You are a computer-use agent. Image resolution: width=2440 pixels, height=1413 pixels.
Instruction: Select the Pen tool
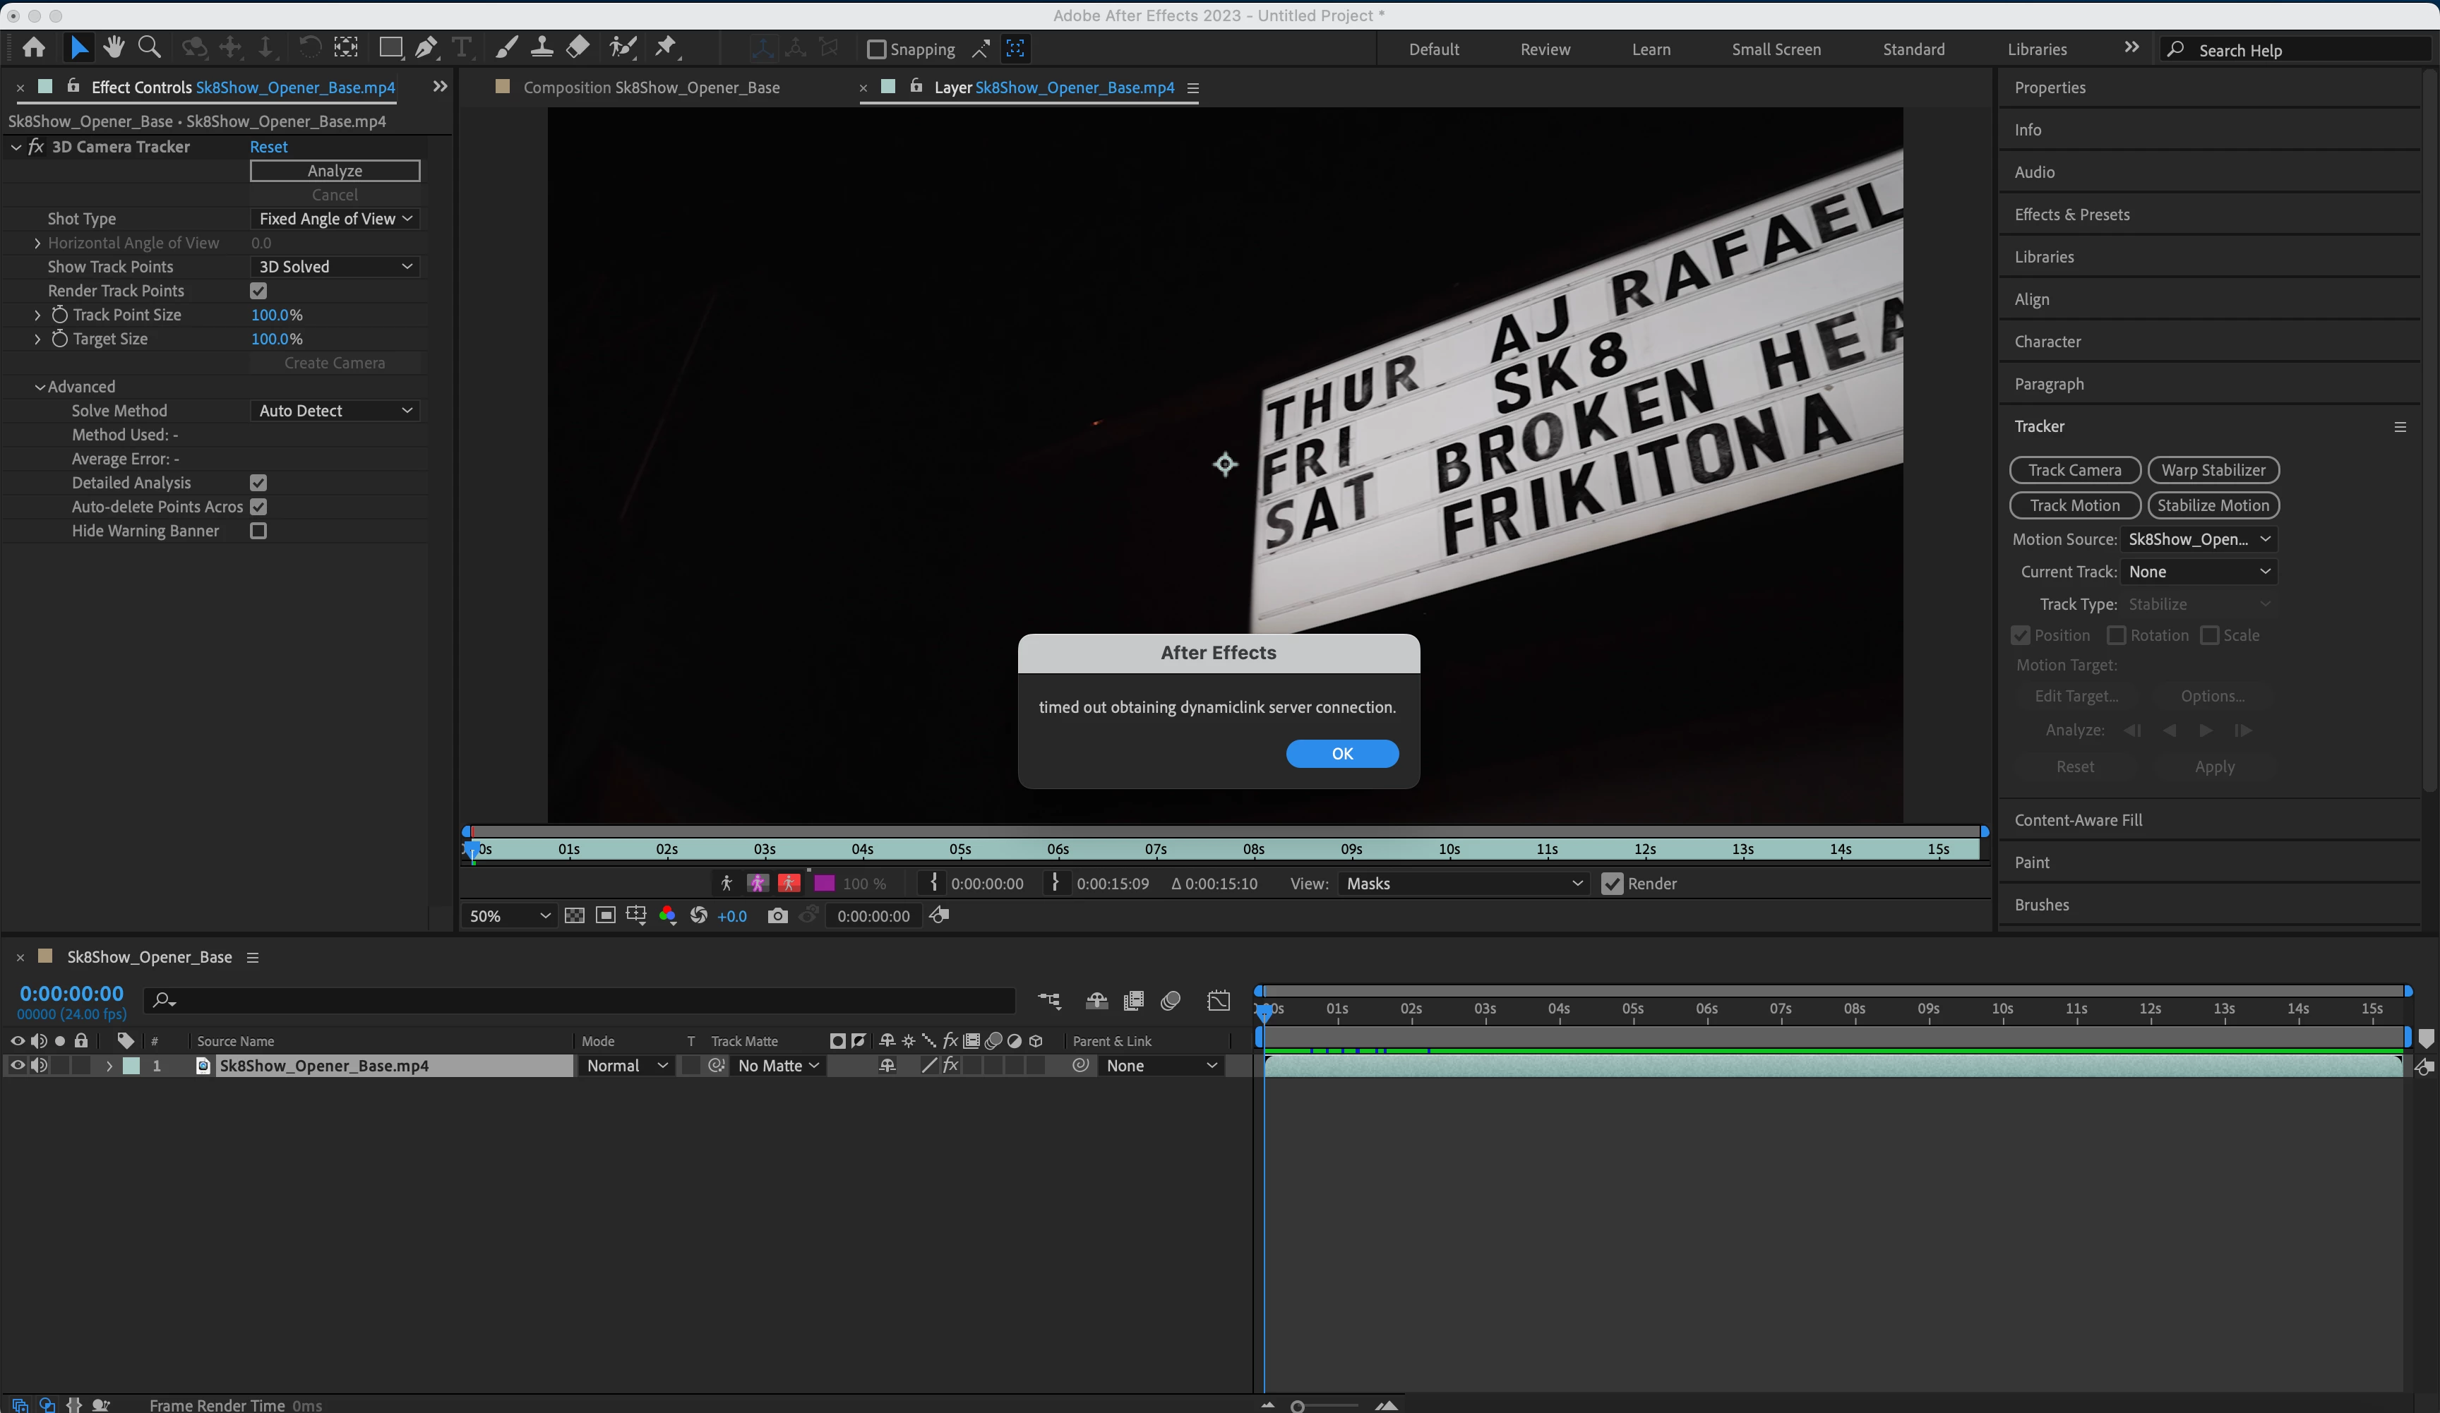426,47
